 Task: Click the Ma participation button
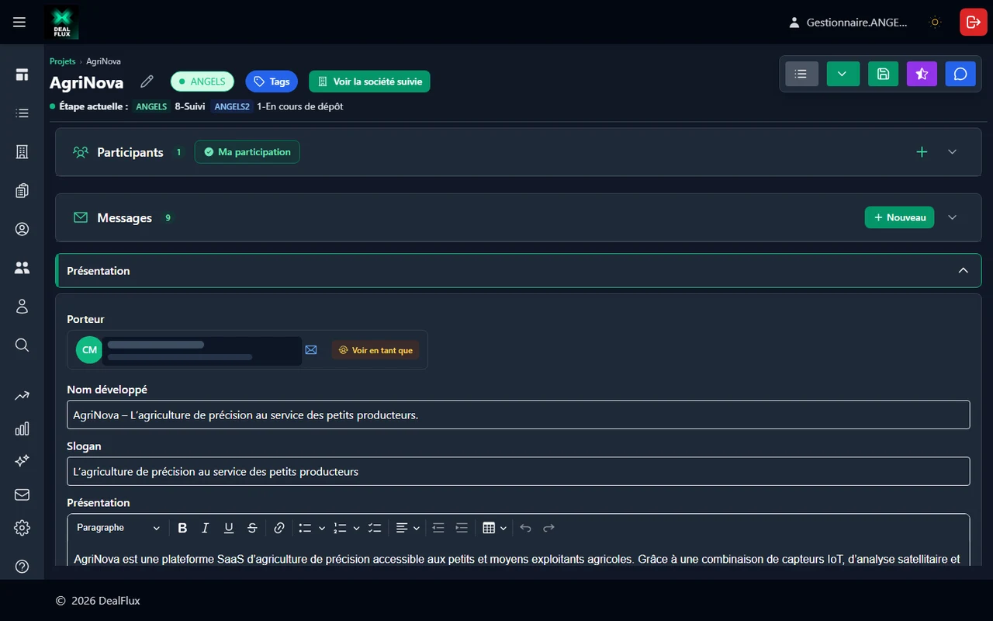[x=247, y=152]
